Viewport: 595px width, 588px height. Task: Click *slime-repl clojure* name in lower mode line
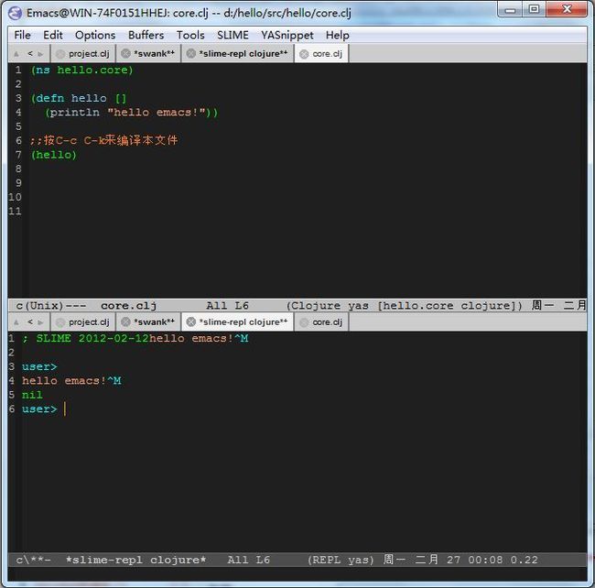(x=135, y=560)
